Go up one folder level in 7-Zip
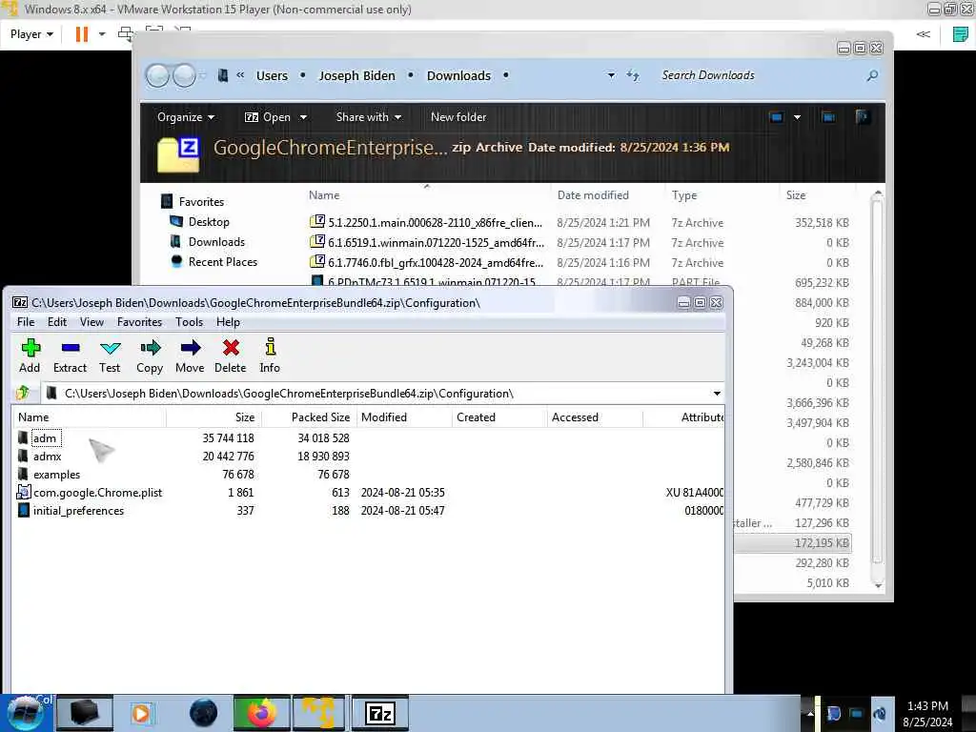Image resolution: width=976 pixels, height=732 pixels. coord(23,393)
